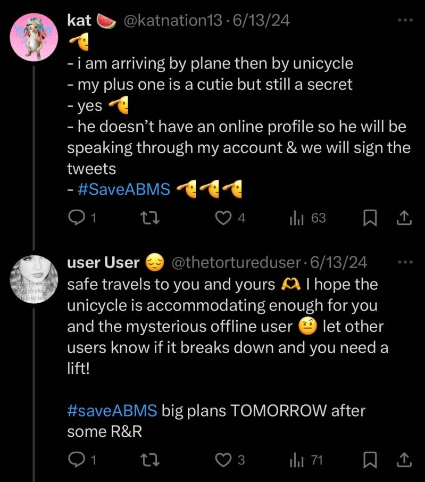
Task: Like kat's tweet with 4 likes
Action: click(x=224, y=218)
